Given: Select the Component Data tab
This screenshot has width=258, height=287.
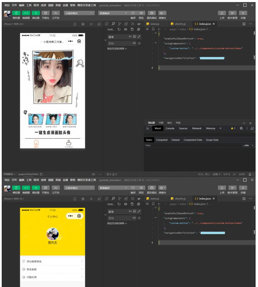Looking at the screenshot, I should click(193, 140).
